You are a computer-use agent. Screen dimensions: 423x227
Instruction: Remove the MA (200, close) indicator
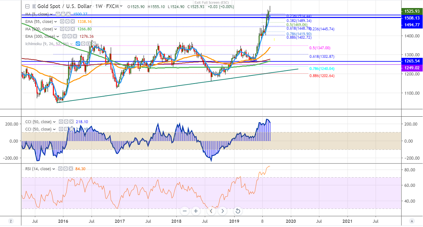[x=73, y=29]
